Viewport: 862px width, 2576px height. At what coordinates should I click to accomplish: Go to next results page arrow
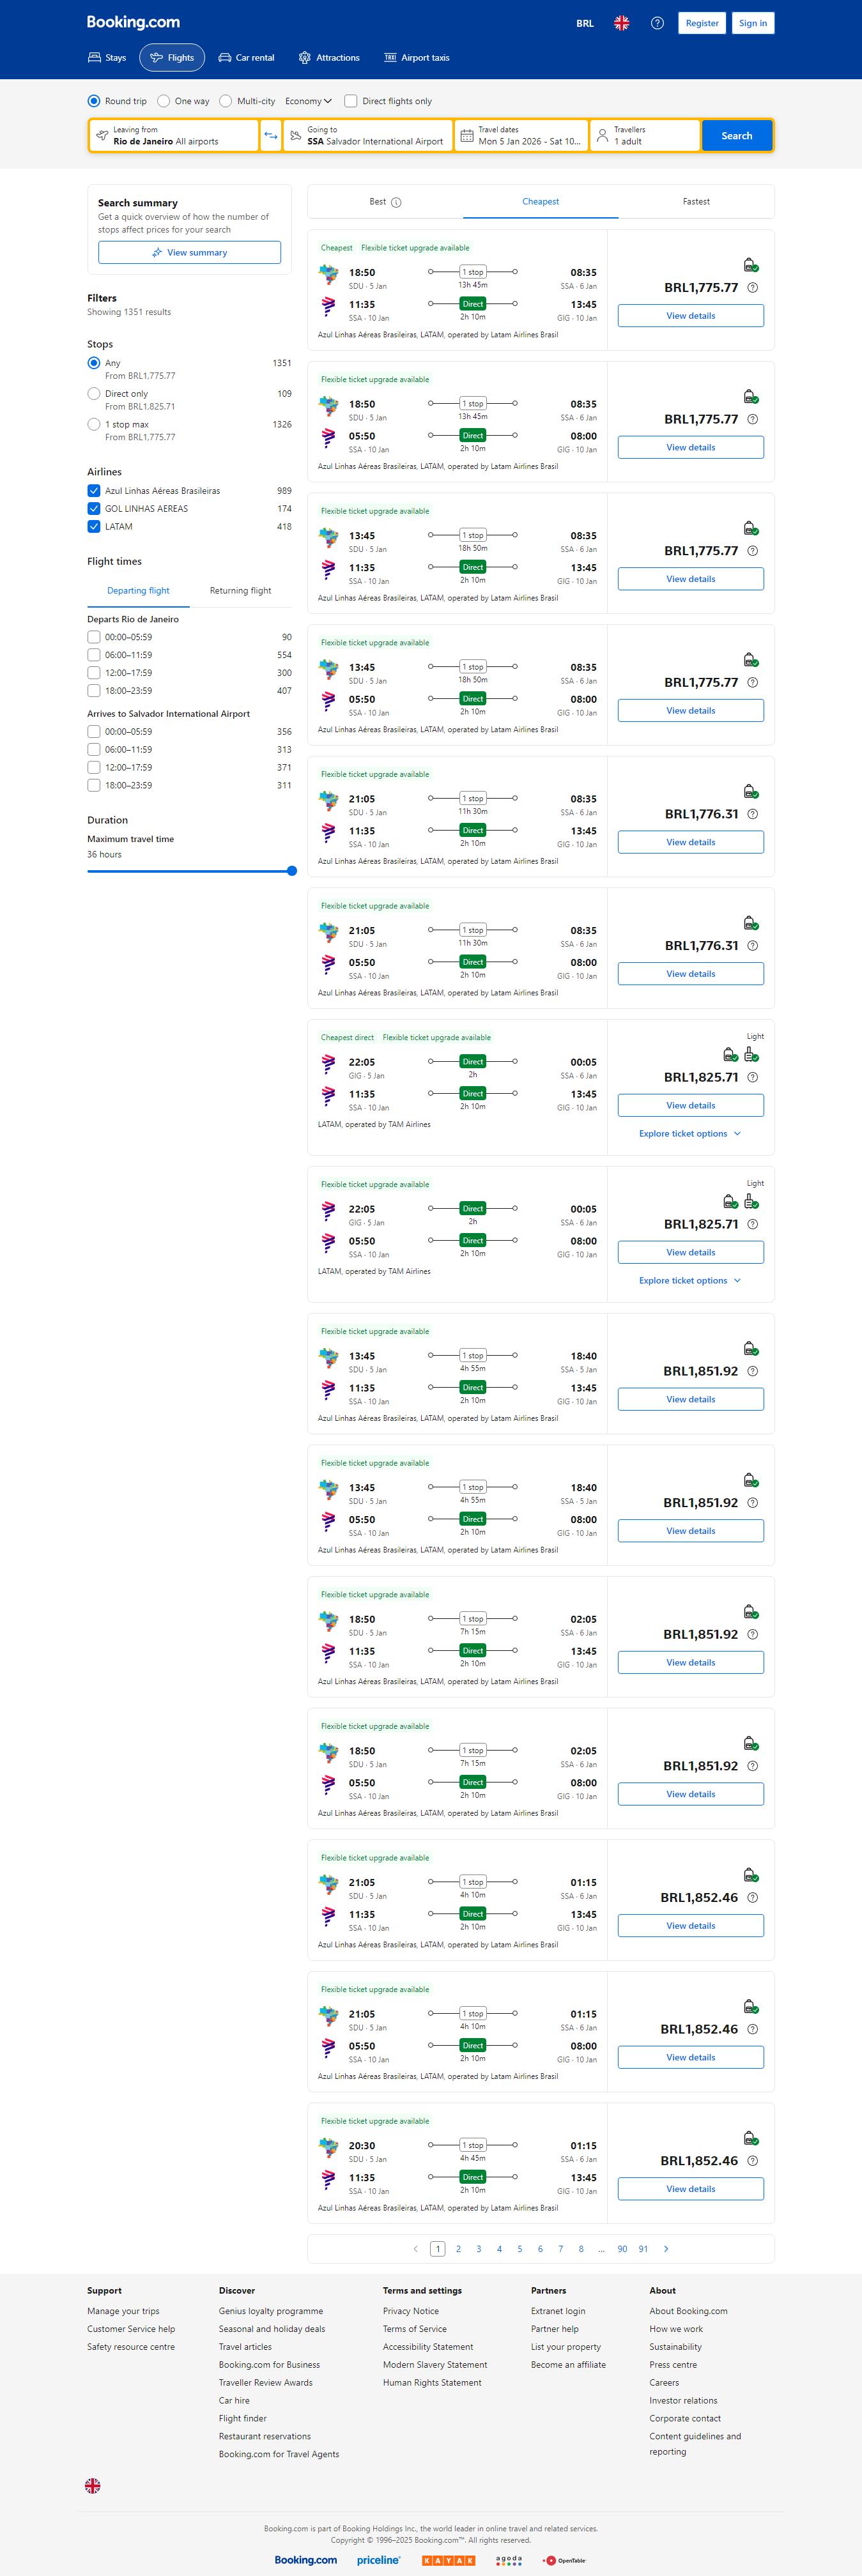pos(666,2249)
